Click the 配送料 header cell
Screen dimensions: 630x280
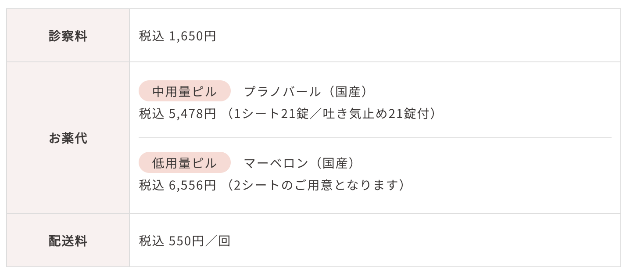coord(68,241)
